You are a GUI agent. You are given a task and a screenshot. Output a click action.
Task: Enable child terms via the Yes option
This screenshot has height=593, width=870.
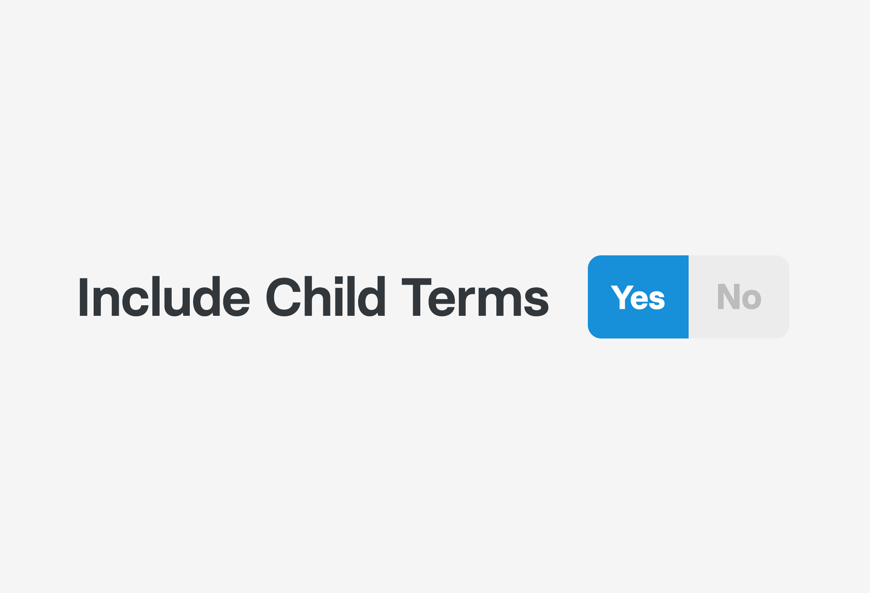638,297
